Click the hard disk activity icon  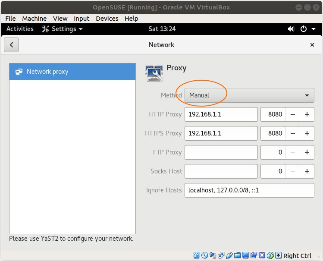point(196,255)
